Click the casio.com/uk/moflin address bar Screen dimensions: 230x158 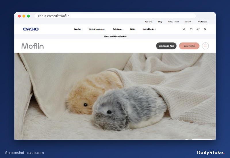(115, 16)
